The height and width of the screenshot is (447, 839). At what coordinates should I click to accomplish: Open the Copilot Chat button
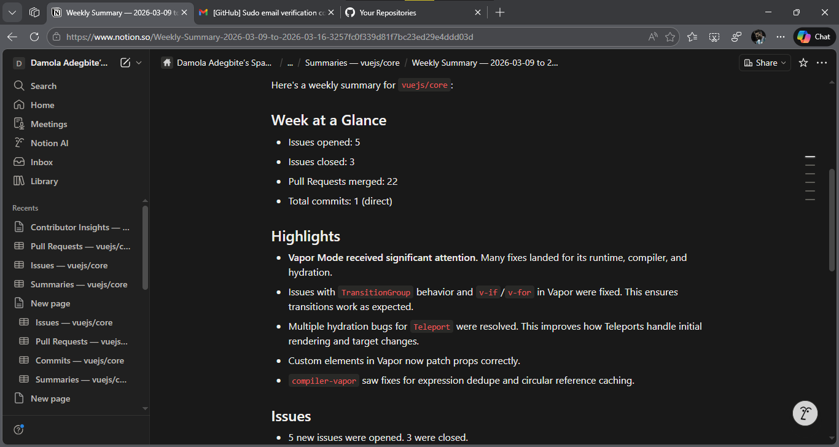[814, 37]
